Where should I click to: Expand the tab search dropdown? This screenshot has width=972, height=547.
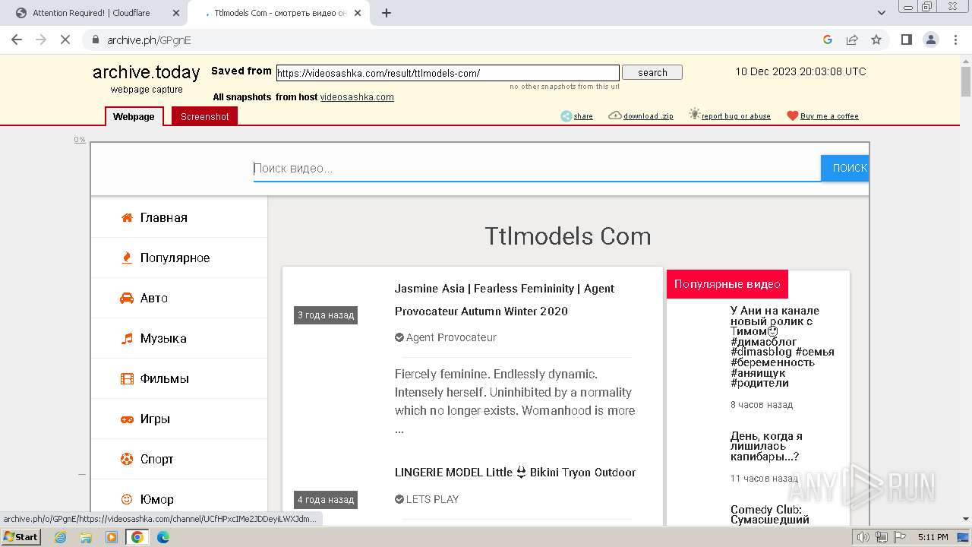882,13
